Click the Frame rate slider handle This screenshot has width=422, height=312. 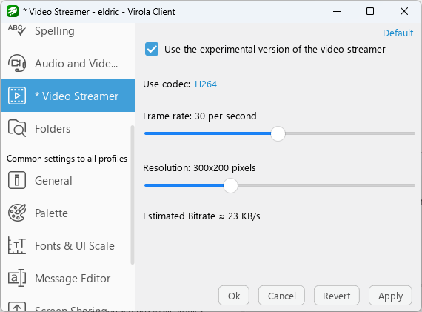[x=278, y=133]
